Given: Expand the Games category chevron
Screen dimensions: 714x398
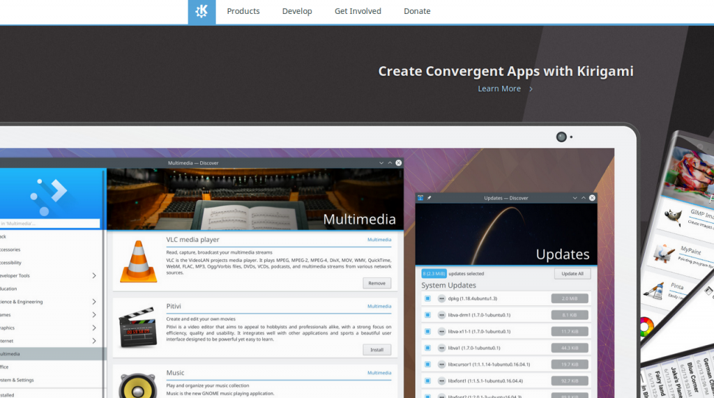Looking at the screenshot, I should tap(94, 314).
